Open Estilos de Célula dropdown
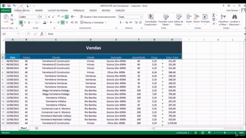The height and width of the screenshot is (138, 246). click(x=178, y=20)
